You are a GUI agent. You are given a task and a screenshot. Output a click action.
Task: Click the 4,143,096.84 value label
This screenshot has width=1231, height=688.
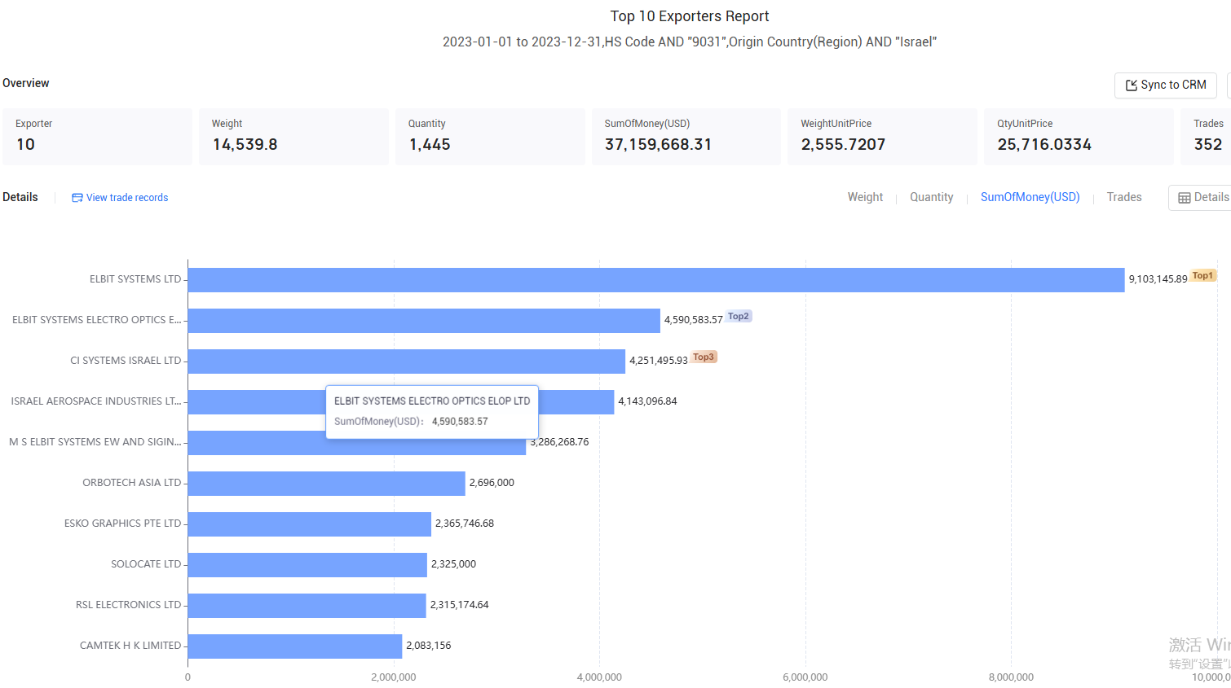pyautogui.click(x=647, y=401)
